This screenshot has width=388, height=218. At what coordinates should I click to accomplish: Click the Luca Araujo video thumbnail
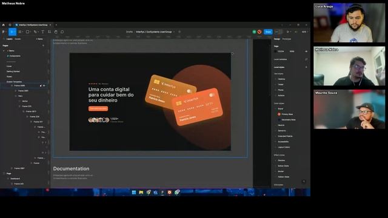click(x=349, y=23)
